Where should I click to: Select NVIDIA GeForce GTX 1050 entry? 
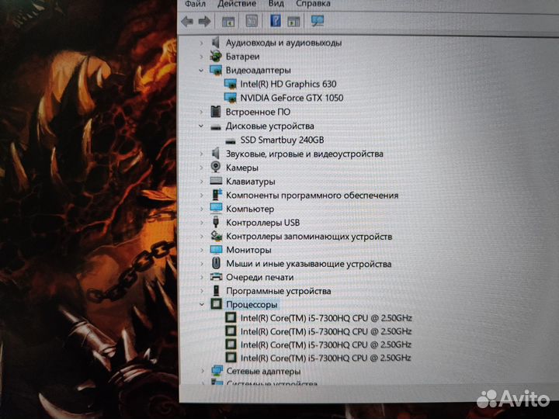[292, 98]
